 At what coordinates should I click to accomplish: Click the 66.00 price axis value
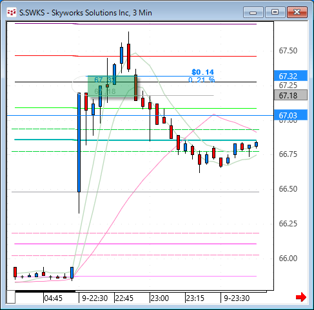288,259
